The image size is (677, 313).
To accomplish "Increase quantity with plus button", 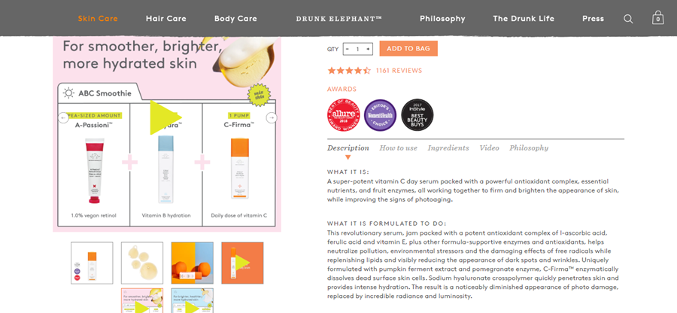I will 368,49.
